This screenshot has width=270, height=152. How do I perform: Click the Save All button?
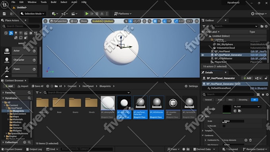38,86
